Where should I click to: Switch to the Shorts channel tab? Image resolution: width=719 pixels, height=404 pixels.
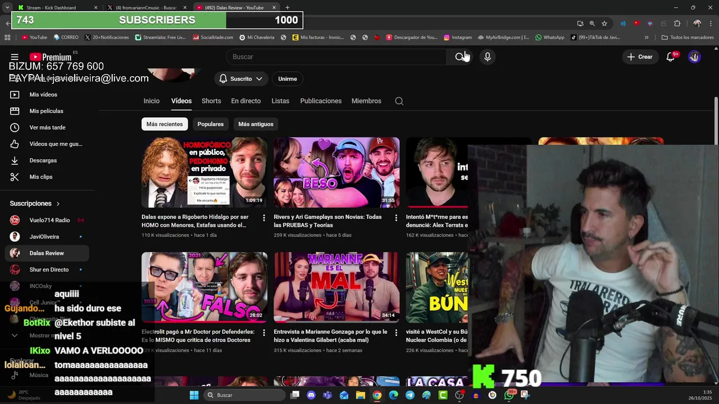click(x=211, y=101)
